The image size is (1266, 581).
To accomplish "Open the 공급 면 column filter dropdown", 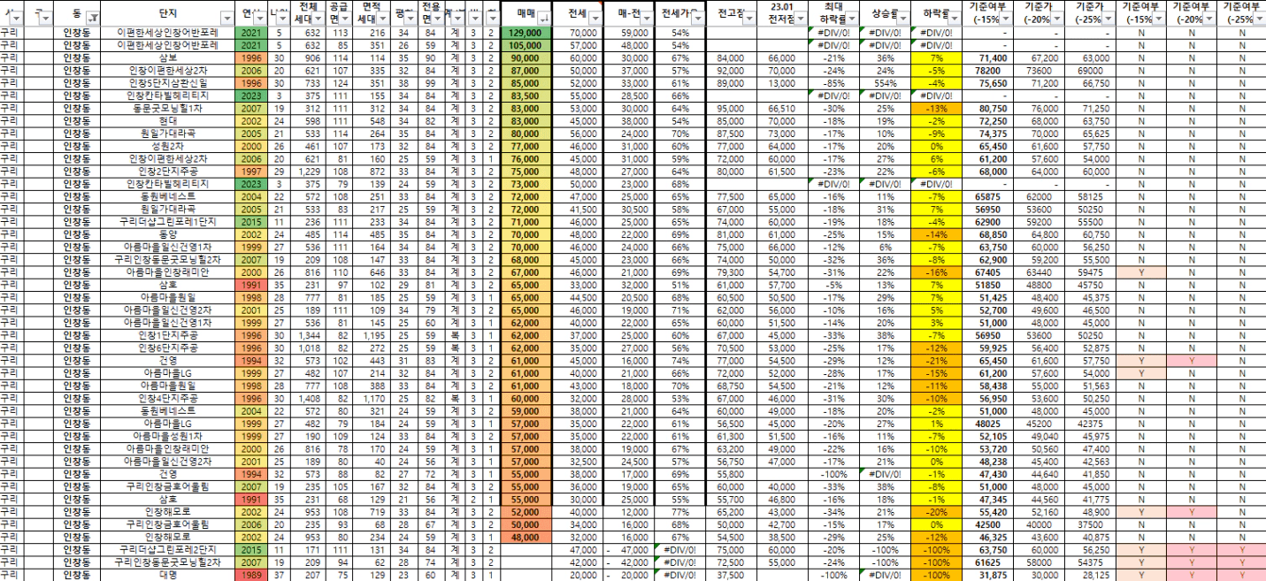I will pos(345,17).
